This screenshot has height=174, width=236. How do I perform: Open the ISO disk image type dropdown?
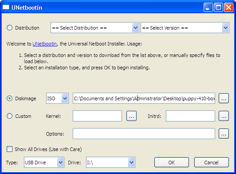(57, 98)
